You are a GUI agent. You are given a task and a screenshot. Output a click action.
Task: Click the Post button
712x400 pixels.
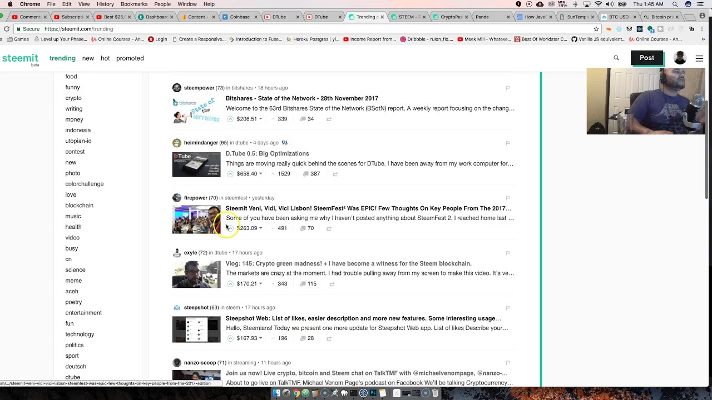(646, 58)
